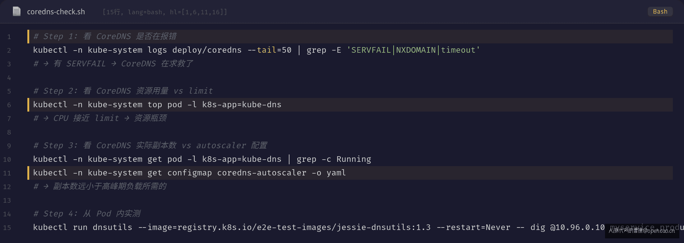Click the Step 2 vs limit comment

coord(123,91)
